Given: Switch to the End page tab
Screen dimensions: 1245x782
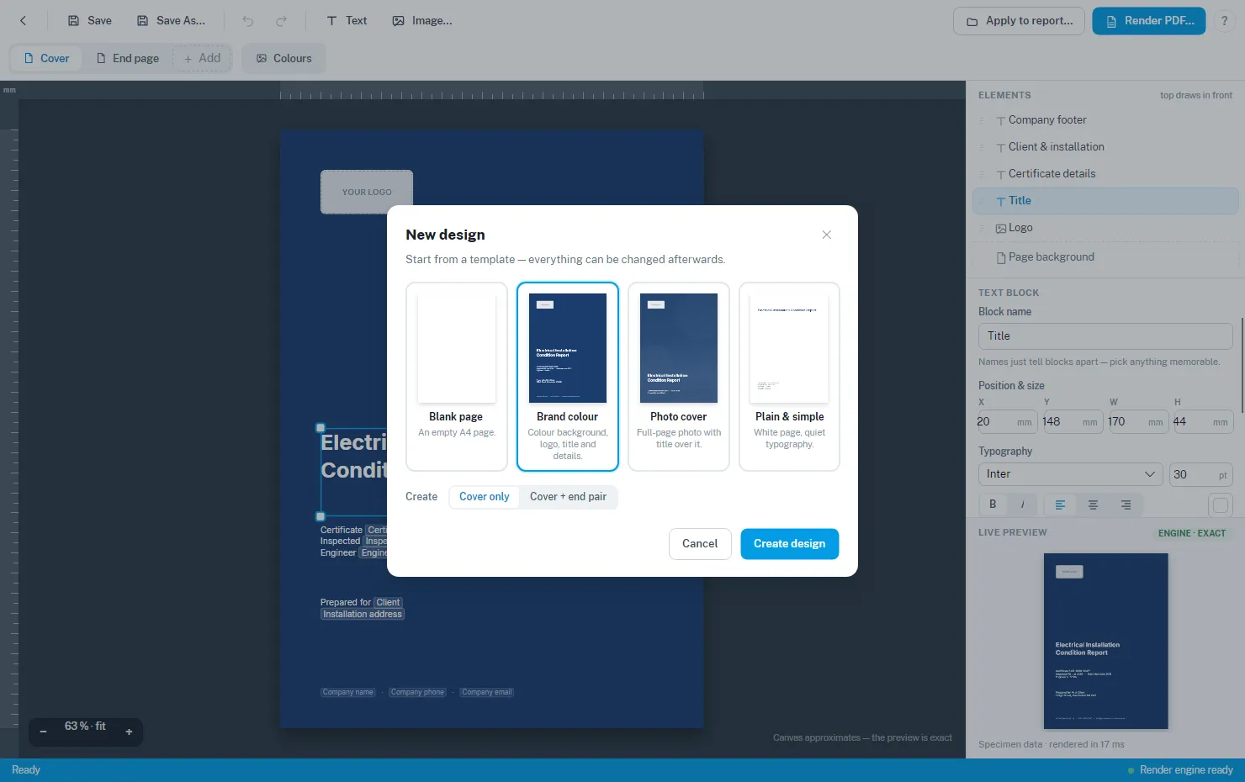Looking at the screenshot, I should click(x=127, y=58).
